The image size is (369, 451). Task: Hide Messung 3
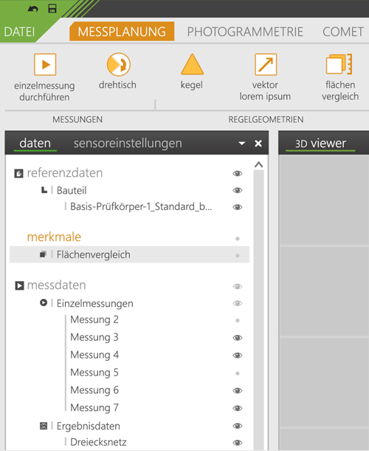[x=238, y=338]
